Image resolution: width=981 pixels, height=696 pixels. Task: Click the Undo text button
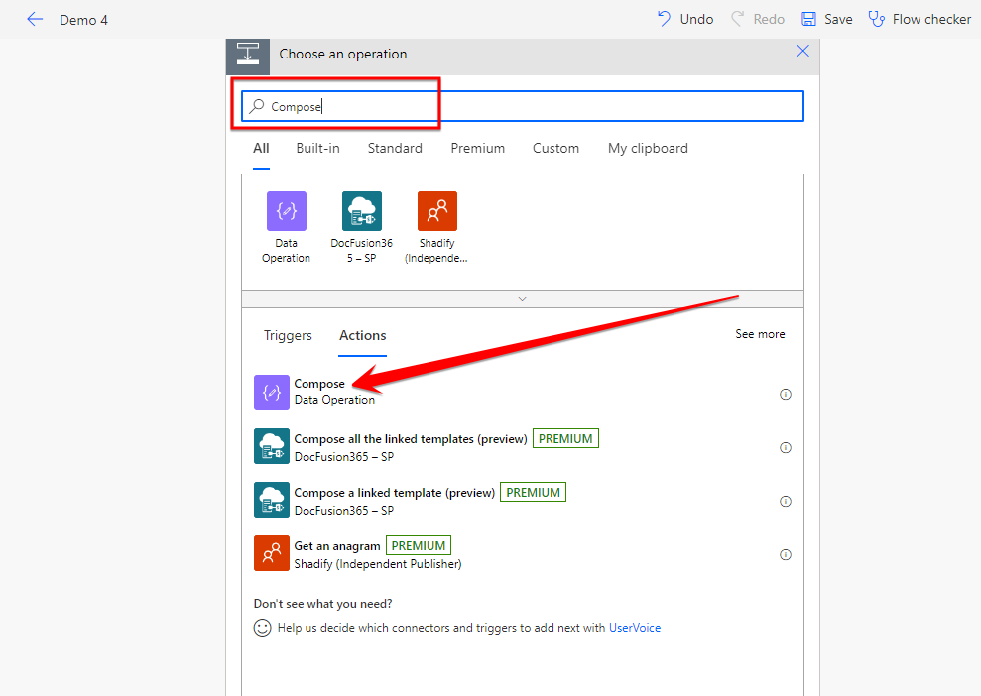(696, 20)
